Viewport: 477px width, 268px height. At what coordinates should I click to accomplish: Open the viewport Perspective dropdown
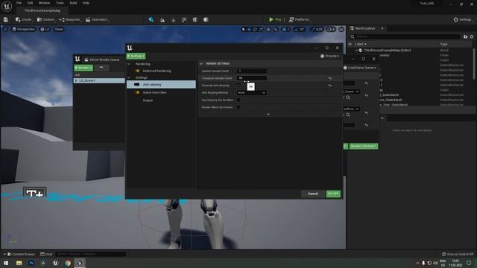[23, 29]
